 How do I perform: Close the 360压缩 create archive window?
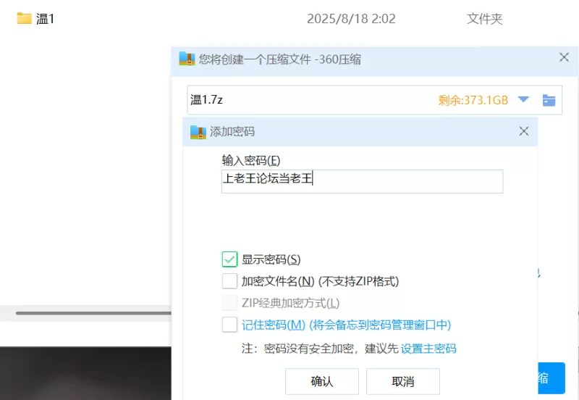coord(564,57)
